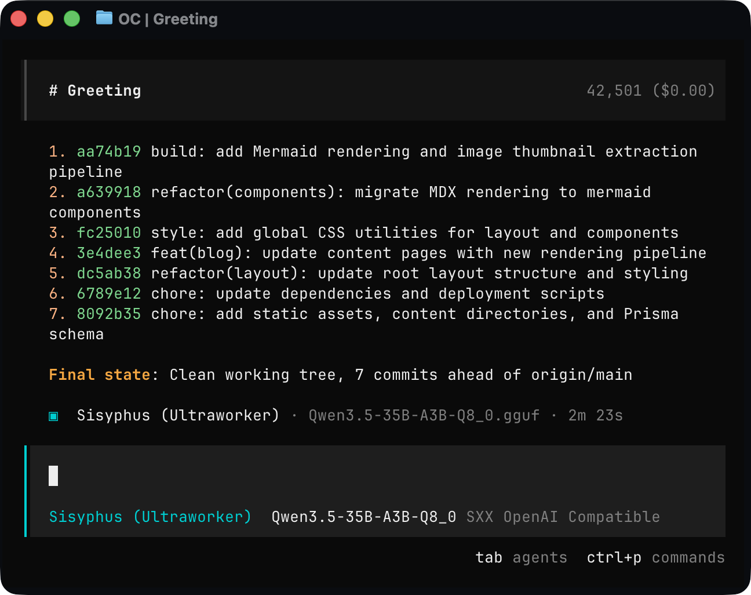Select commit hash aa74b19
Viewport: 751px width, 595px height.
click(x=108, y=151)
